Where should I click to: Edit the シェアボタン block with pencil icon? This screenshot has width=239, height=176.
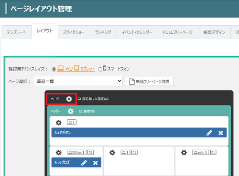209,133
